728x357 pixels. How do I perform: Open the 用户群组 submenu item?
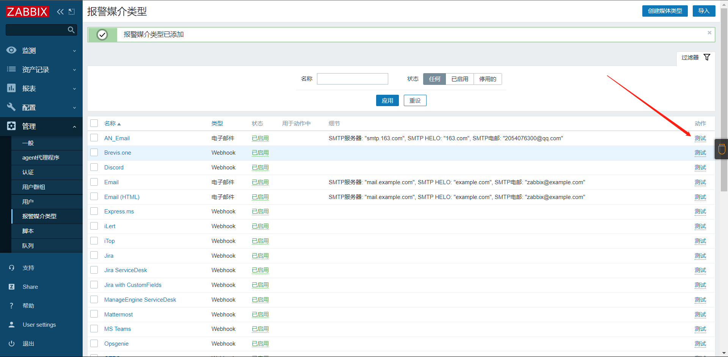click(47, 187)
